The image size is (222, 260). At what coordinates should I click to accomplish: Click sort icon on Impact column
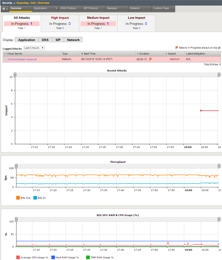click(x=166, y=54)
